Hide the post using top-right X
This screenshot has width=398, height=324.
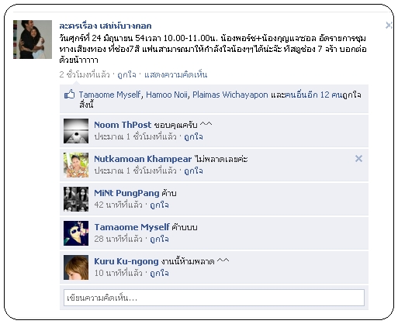point(389,25)
